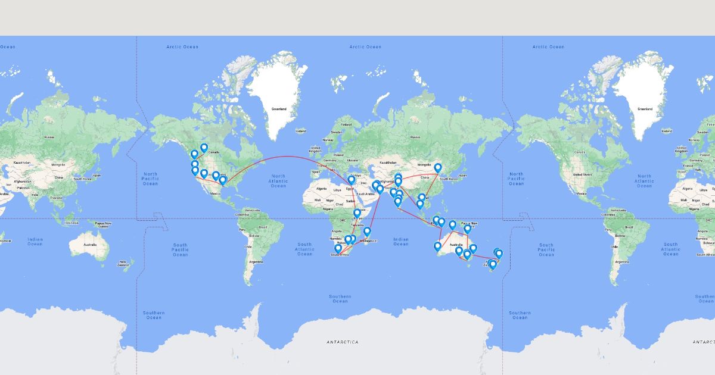Select the marker pinned on Egypt
This screenshot has width=715, height=375.
coord(352,179)
